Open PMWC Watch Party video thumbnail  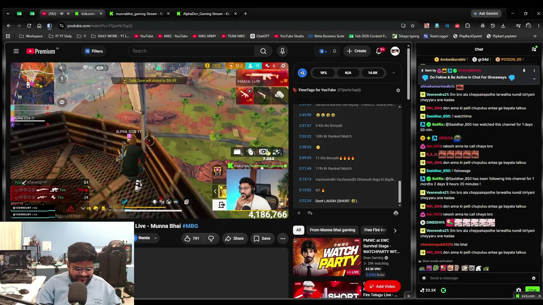click(x=327, y=257)
